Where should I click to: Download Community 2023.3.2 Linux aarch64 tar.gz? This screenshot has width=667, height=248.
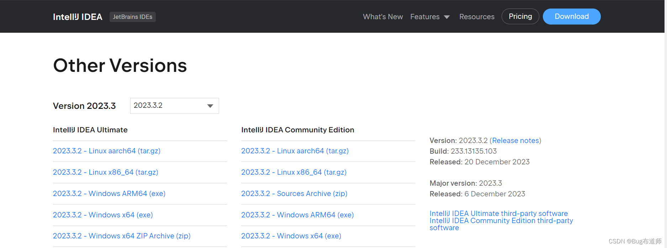(x=295, y=151)
